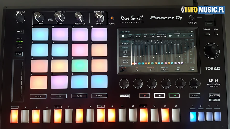Tap the VOLUME 46 parameter on screen
Viewport: 230px width, 129px height.
tap(123, 69)
